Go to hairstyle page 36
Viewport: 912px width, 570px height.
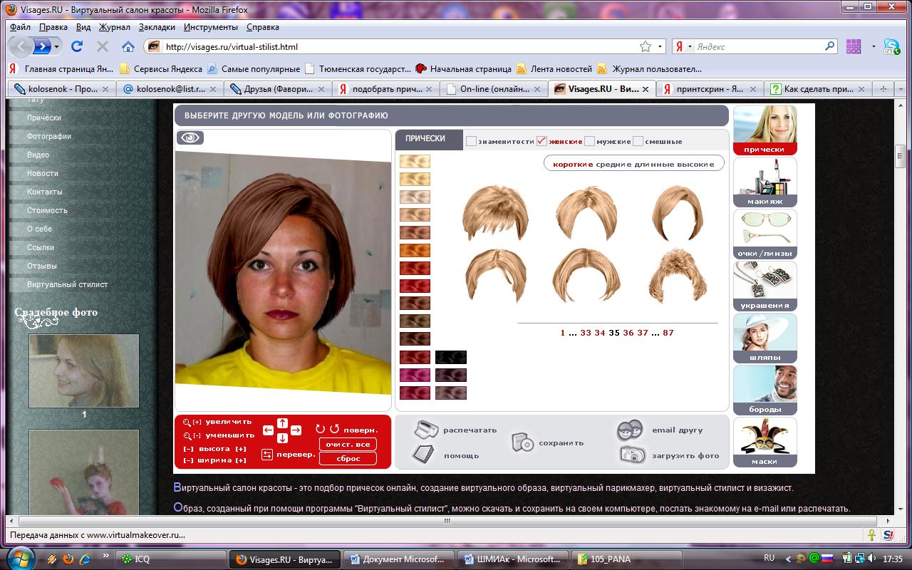(628, 333)
